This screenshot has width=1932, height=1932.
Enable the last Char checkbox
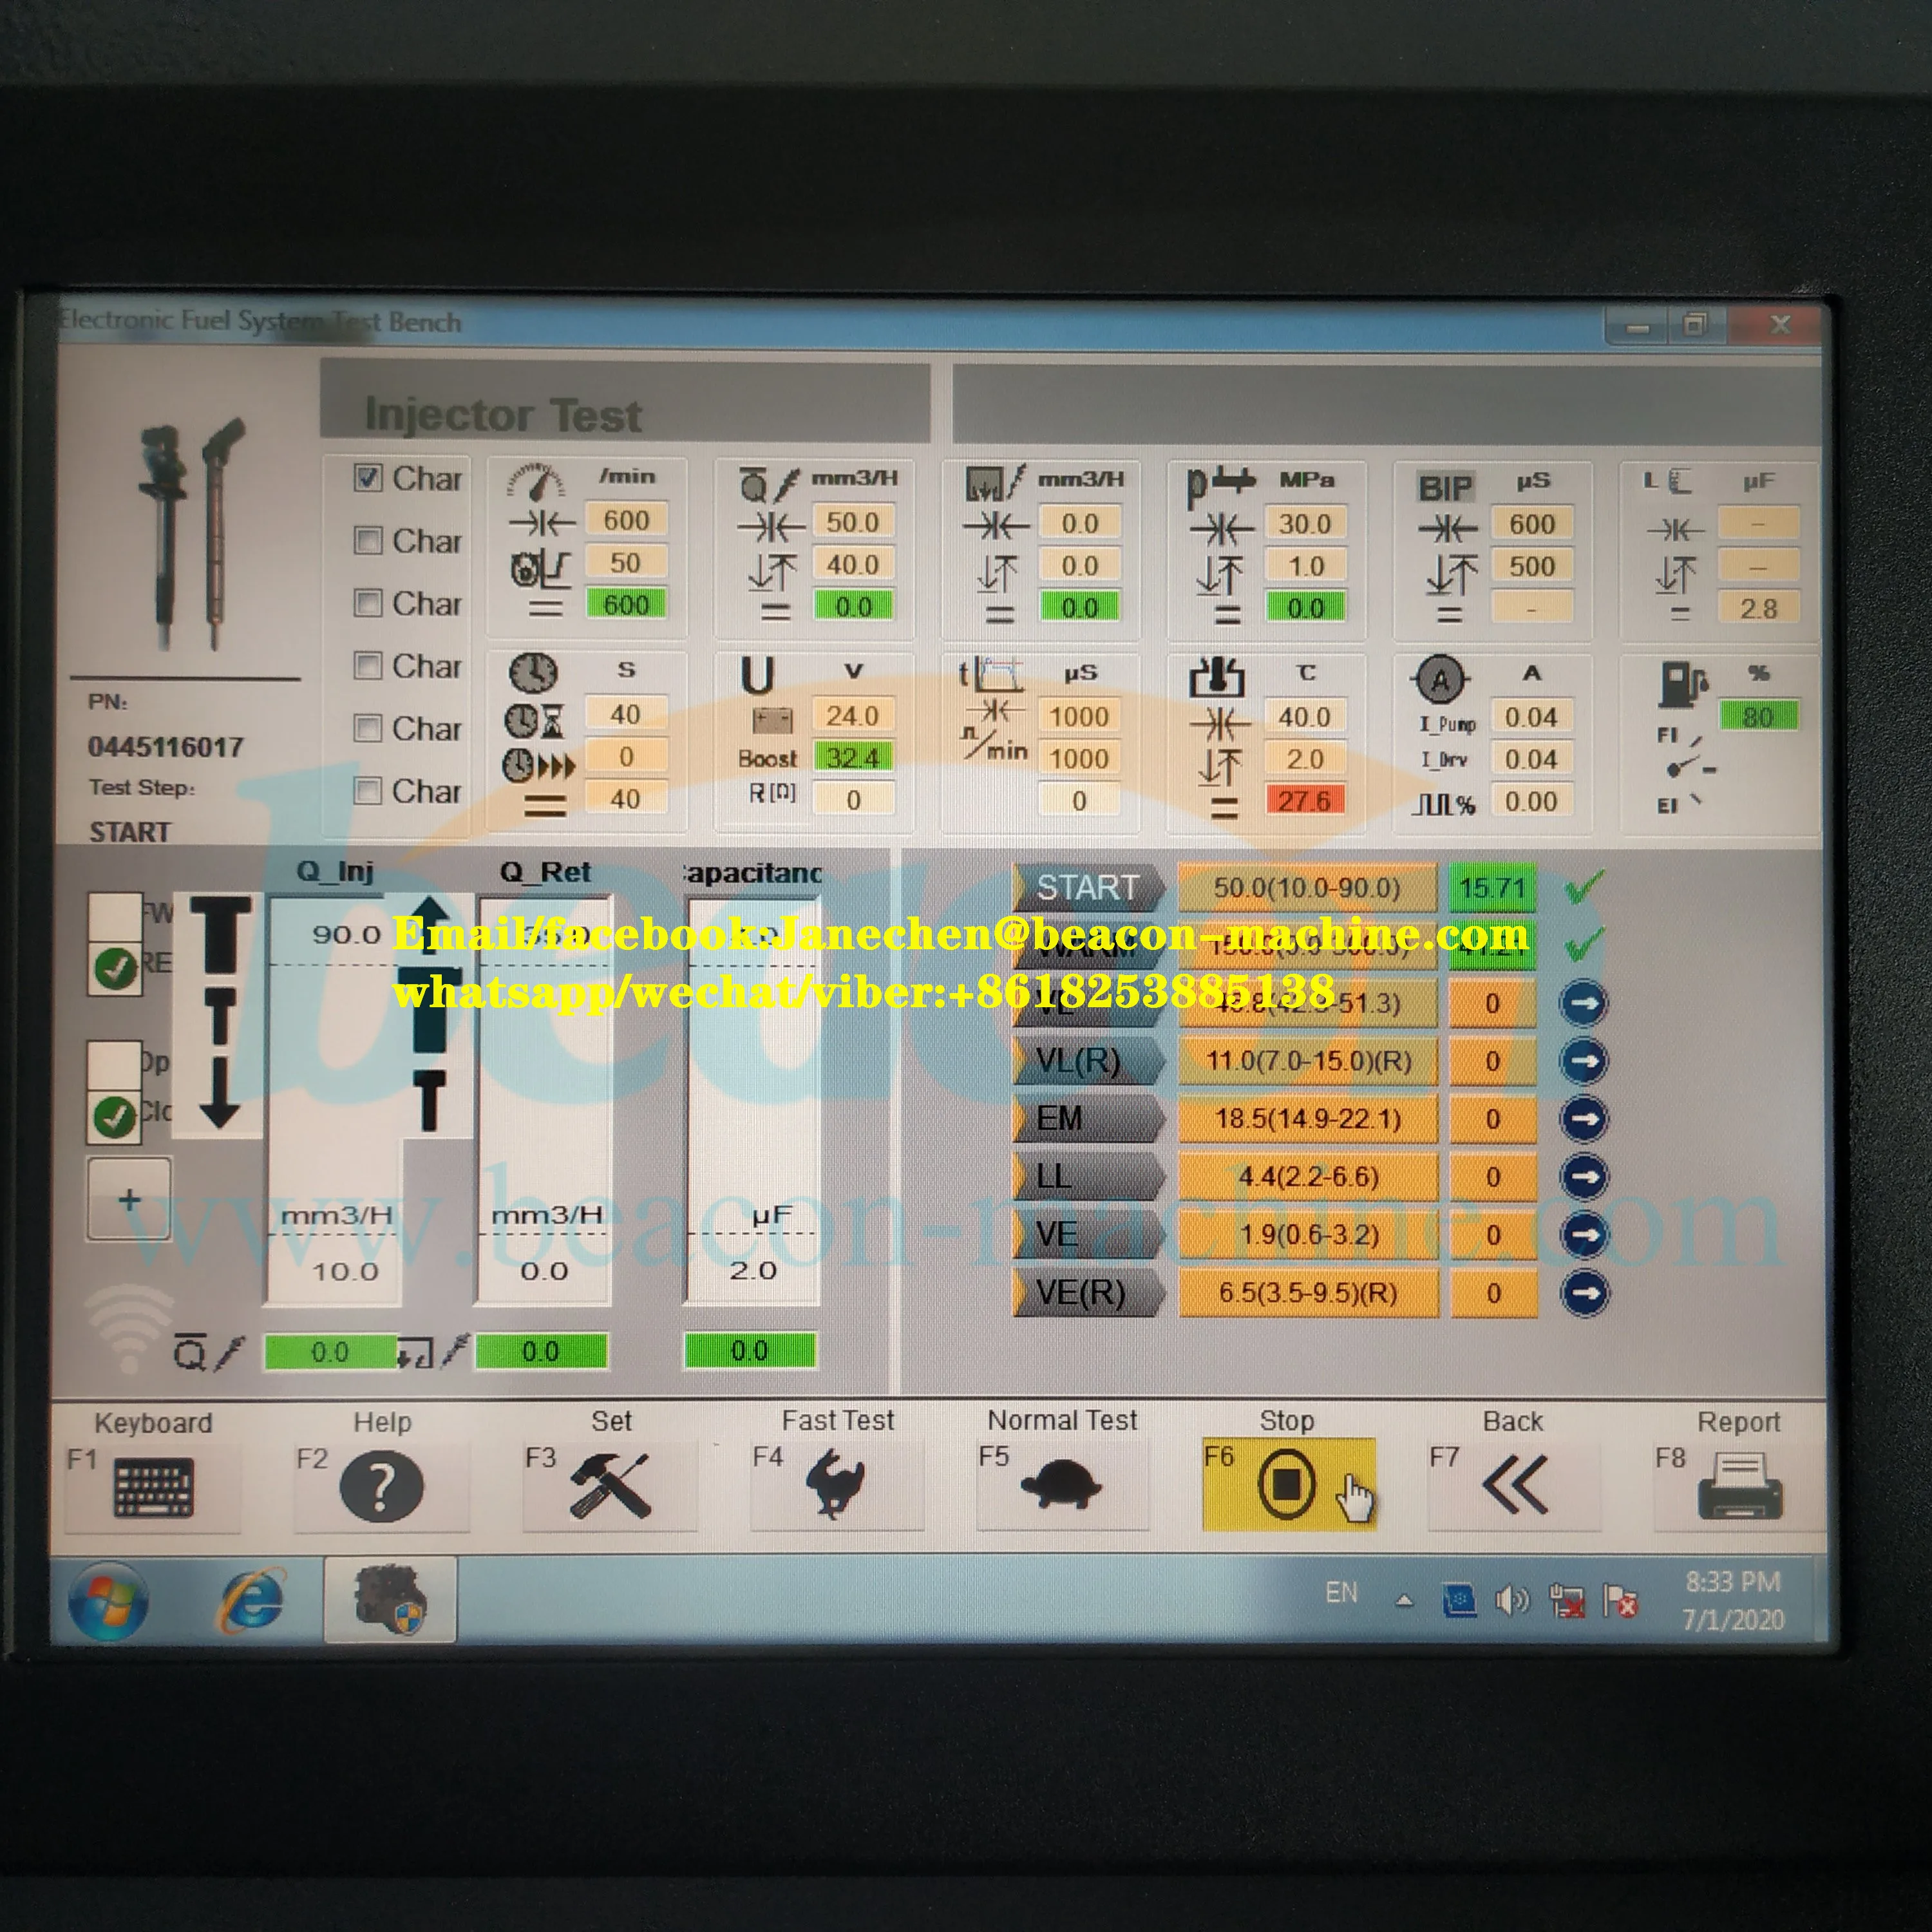tap(368, 791)
